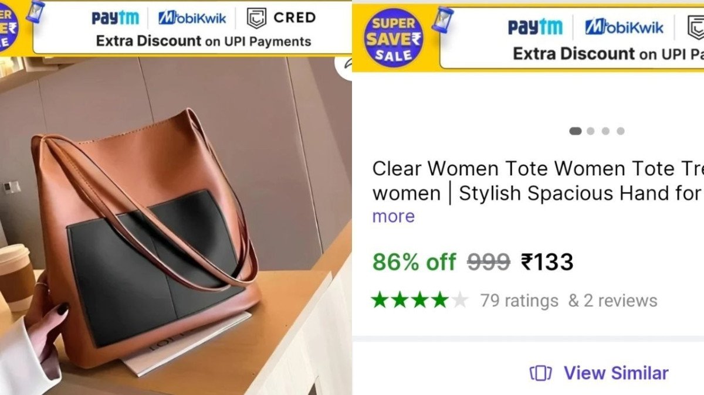Tap 'Extra Discount on UPI Payments' left banner
704x395 pixels.
(x=204, y=41)
